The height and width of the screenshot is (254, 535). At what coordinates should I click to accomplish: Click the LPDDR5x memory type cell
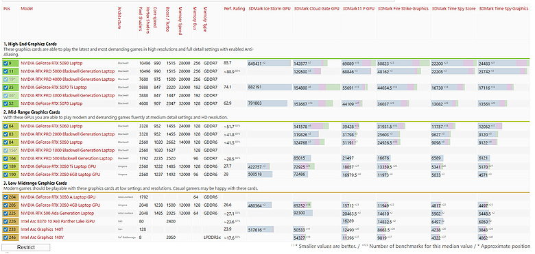click(x=212, y=238)
